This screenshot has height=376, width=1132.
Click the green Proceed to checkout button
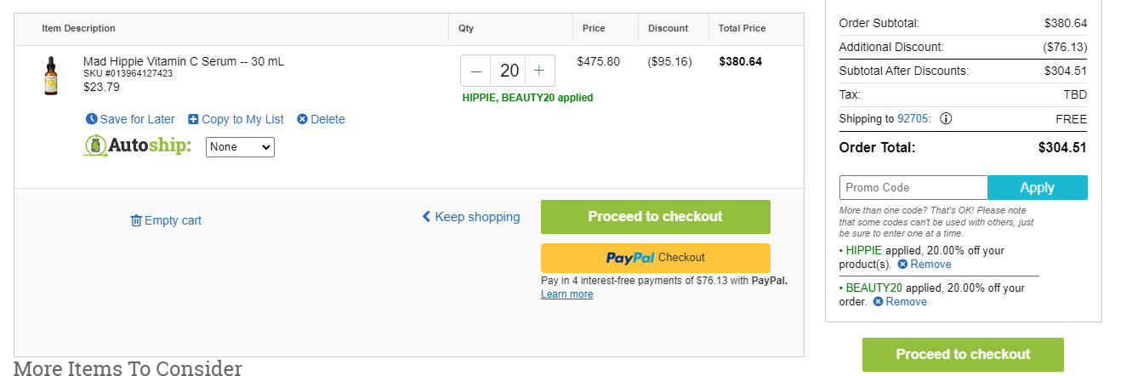pyautogui.click(x=656, y=217)
